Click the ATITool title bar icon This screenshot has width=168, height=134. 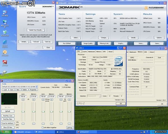tap(2, 81)
